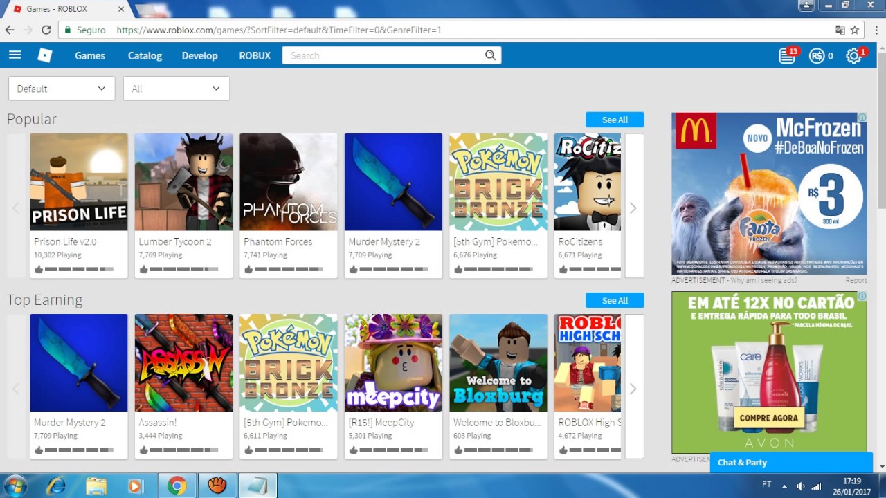Click the network signal tray icon

pyautogui.click(x=817, y=486)
